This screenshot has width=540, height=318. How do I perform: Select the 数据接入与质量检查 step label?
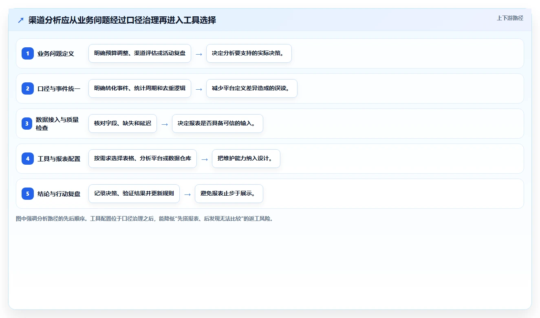pyautogui.click(x=57, y=124)
